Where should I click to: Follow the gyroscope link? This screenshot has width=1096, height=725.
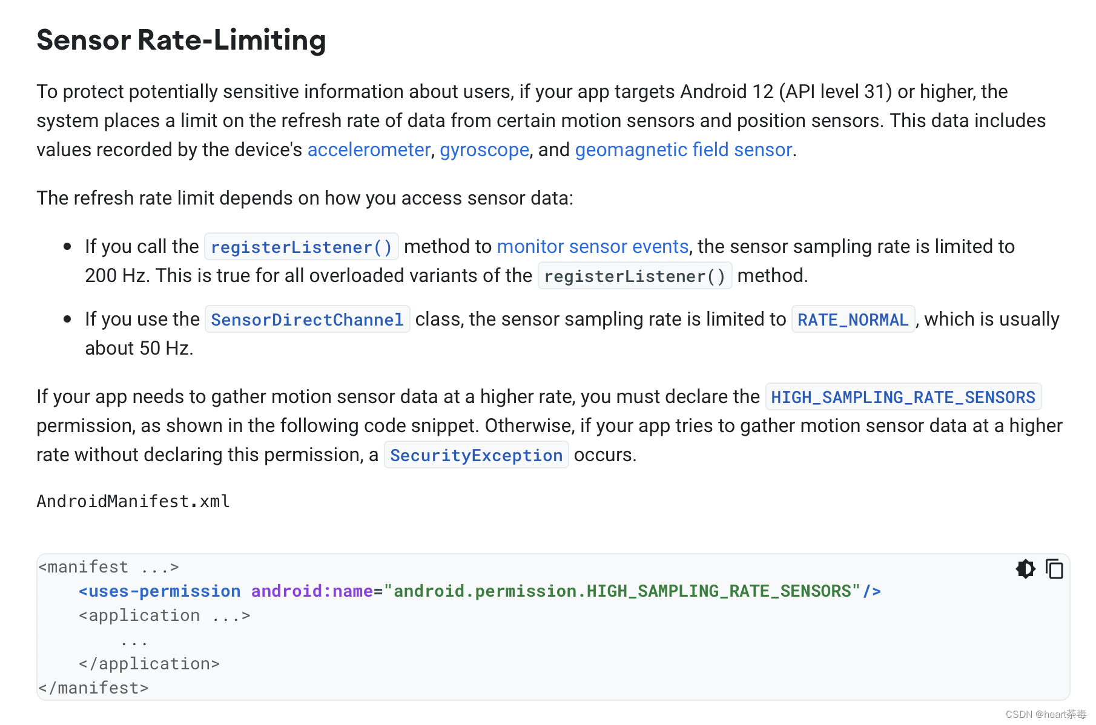[x=484, y=149]
